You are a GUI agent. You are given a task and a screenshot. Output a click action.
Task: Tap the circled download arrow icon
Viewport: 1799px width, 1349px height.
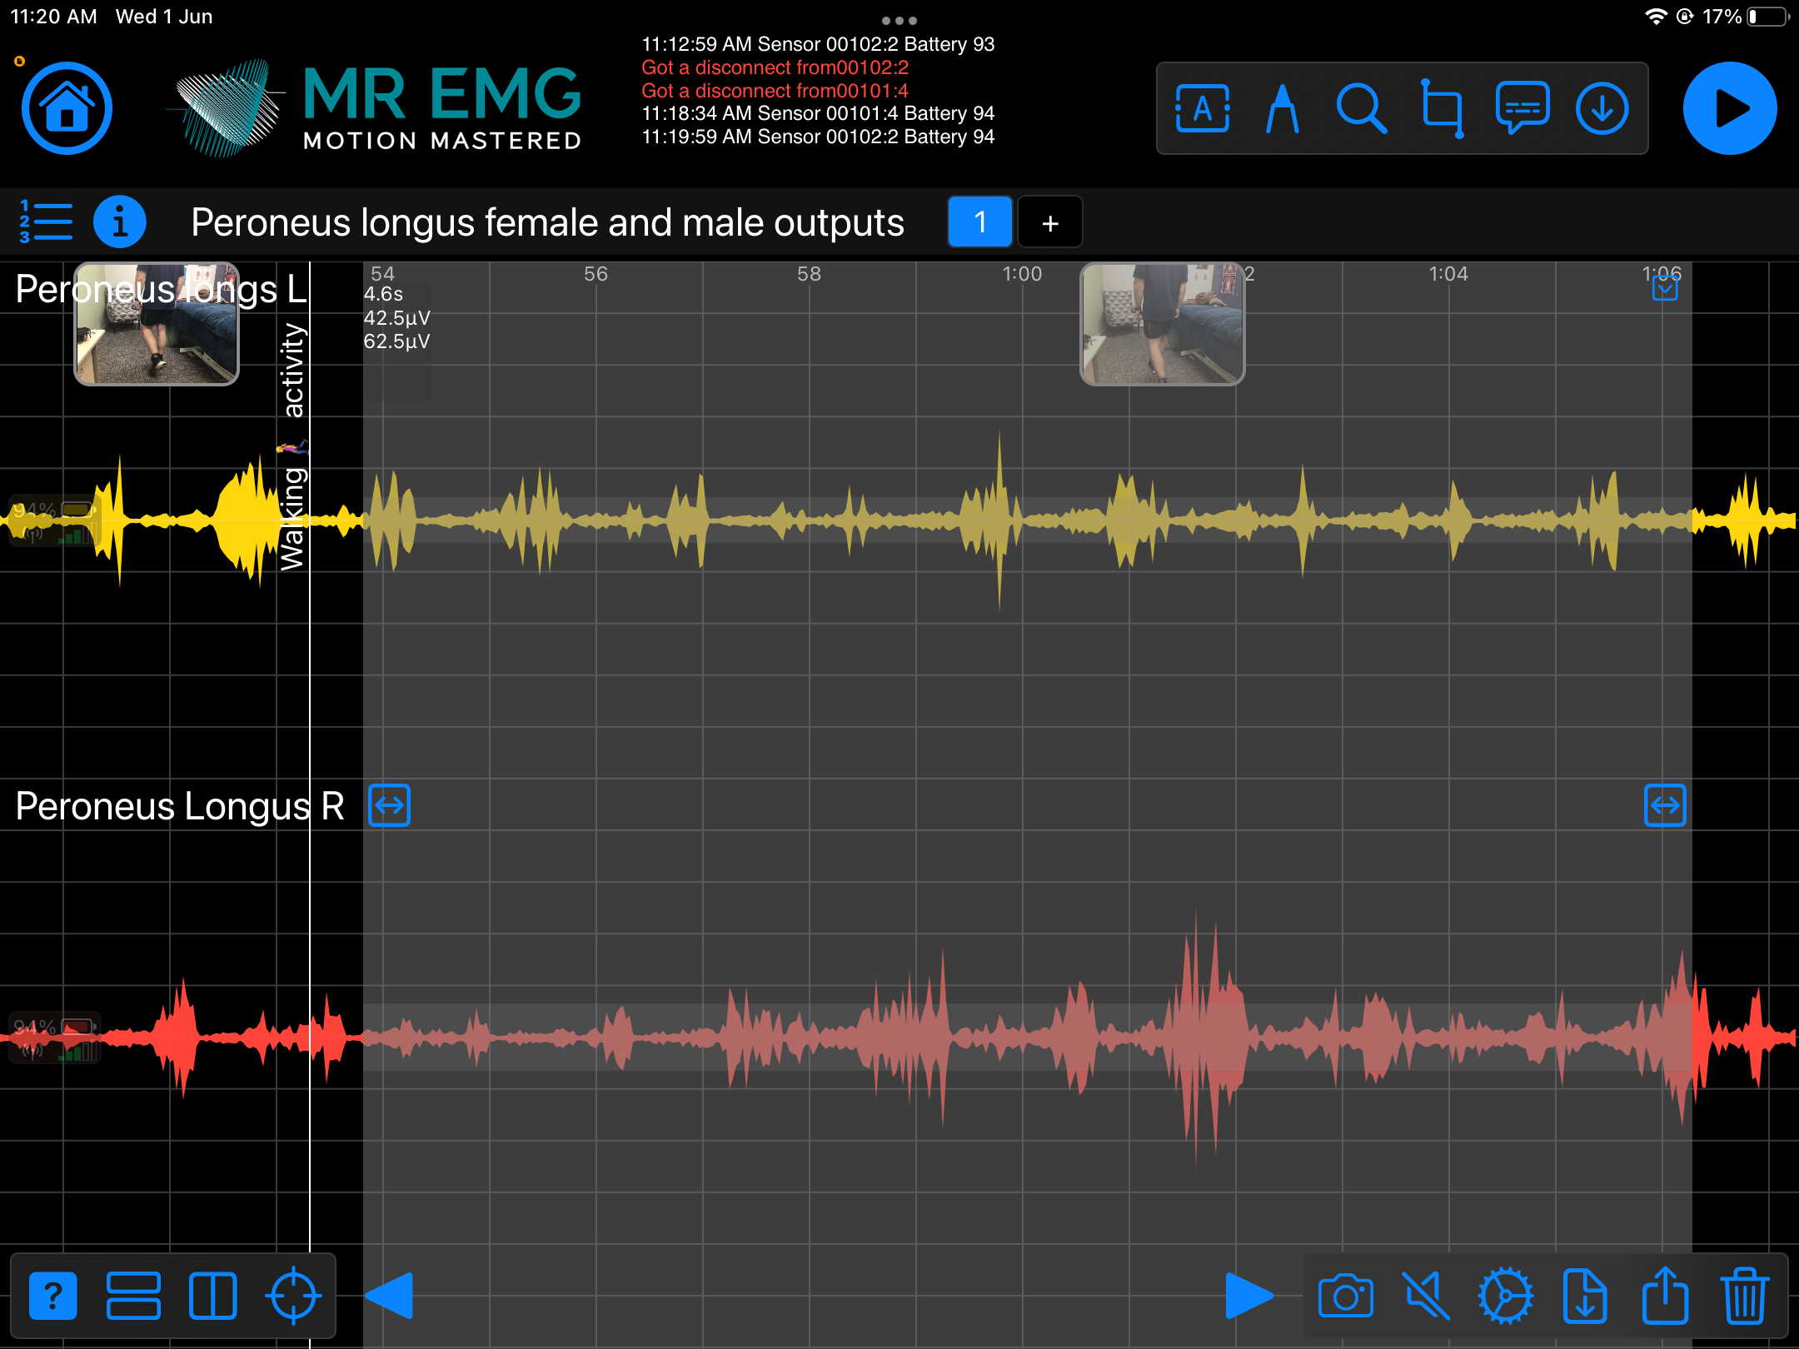coord(1602,108)
